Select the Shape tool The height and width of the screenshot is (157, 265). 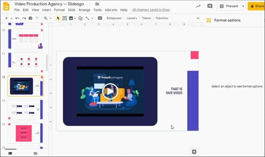(80, 18)
